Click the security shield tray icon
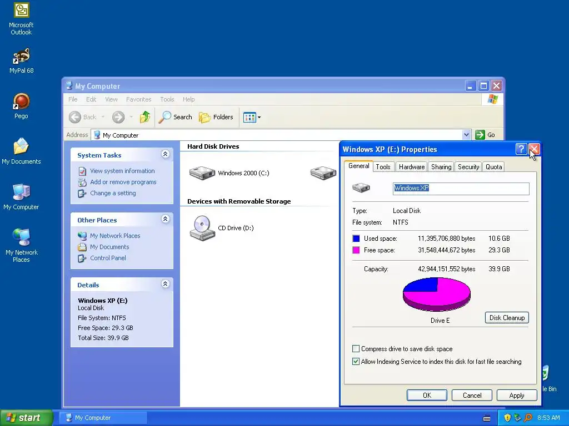The height and width of the screenshot is (426, 569). coord(507,418)
